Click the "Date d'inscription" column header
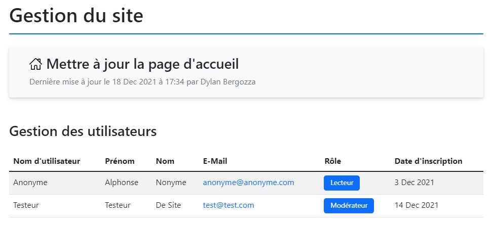 pyautogui.click(x=428, y=161)
